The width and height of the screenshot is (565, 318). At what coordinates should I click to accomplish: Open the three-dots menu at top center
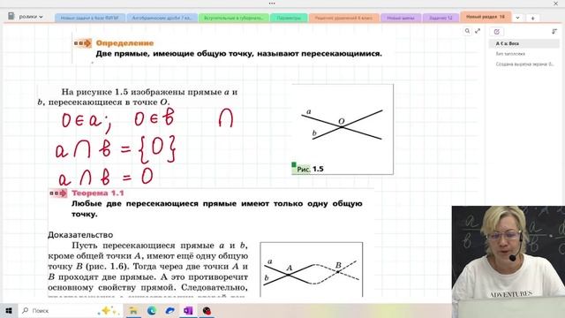(x=272, y=4)
